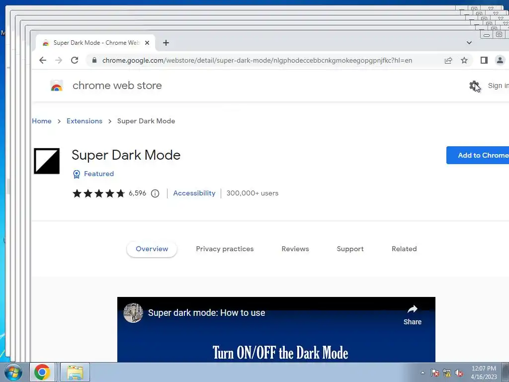Click the muted volume tray icon
The height and width of the screenshot is (382, 509).
pyautogui.click(x=459, y=373)
